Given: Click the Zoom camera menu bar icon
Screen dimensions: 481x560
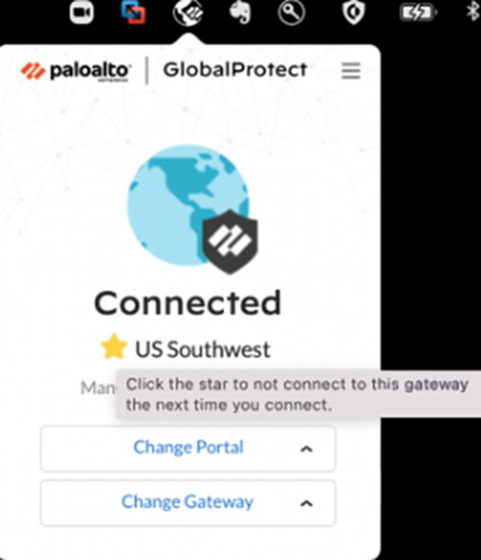Looking at the screenshot, I should click(x=82, y=12).
